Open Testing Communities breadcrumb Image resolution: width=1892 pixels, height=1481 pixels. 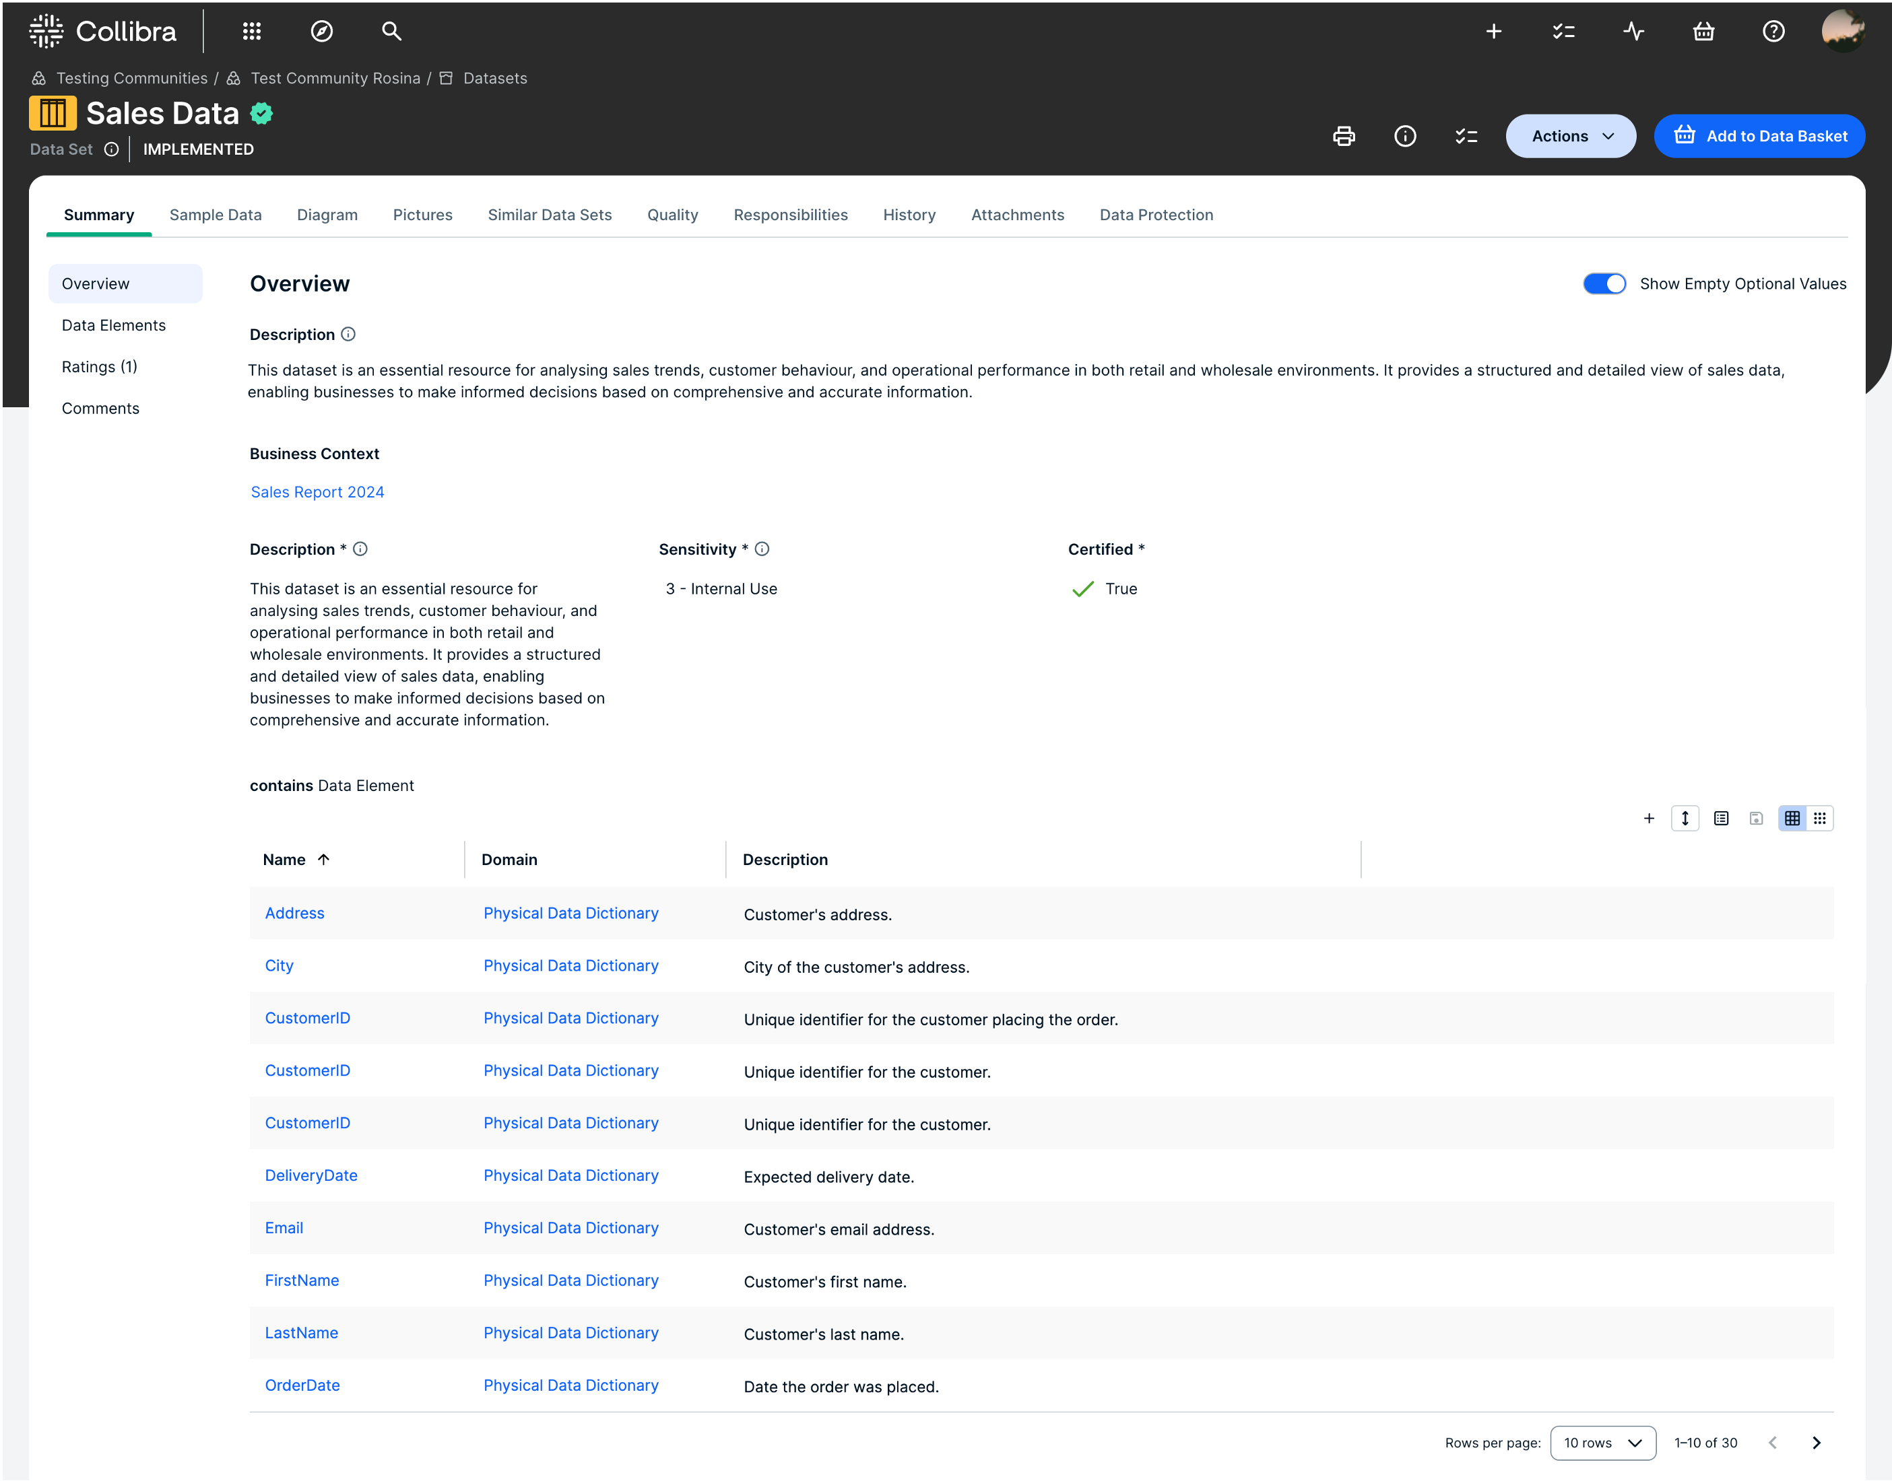click(x=132, y=78)
